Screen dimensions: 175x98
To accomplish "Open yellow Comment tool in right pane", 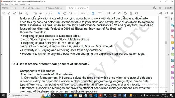I will click(173, 43).
